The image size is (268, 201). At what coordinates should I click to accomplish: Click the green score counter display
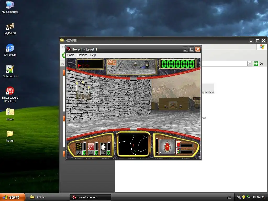[178, 64]
